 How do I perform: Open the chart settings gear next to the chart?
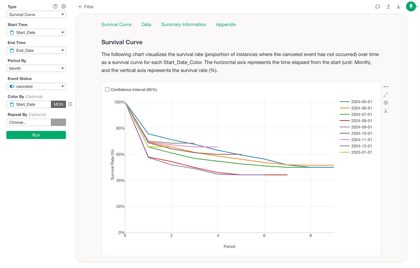(386, 102)
